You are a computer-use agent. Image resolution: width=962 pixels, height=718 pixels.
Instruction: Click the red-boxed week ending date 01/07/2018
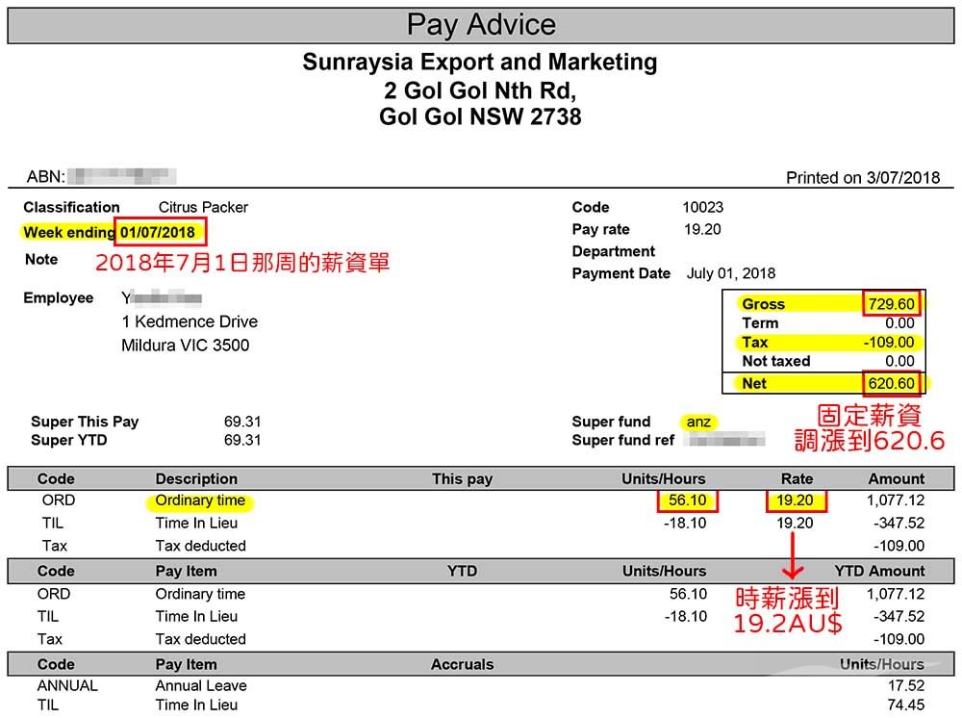click(162, 232)
